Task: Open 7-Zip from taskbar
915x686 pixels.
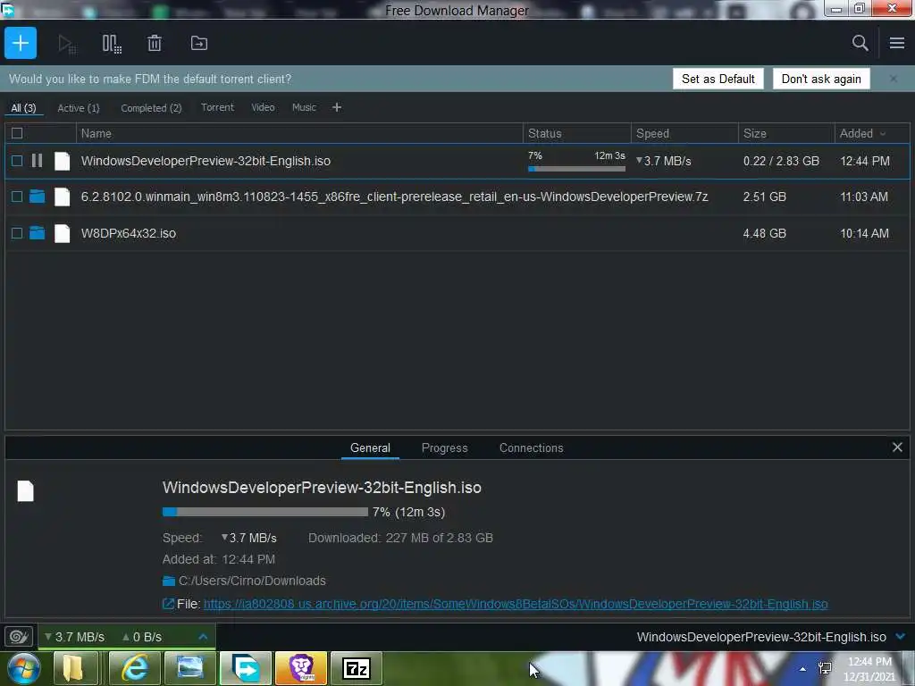Action: [x=357, y=668]
